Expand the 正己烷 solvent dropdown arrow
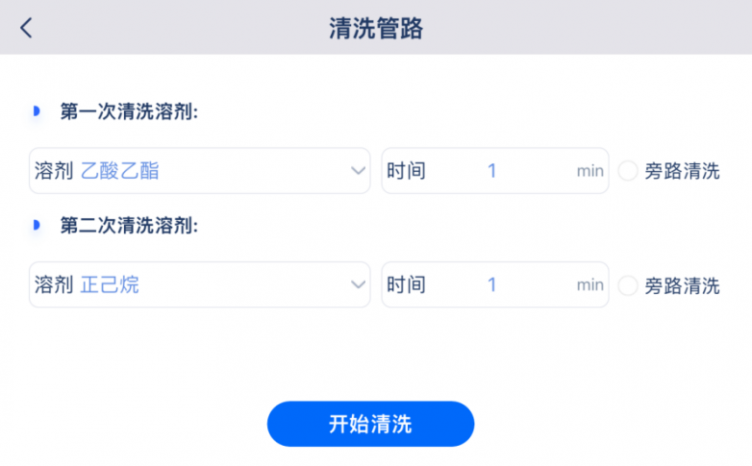The width and height of the screenshot is (752, 466). [358, 284]
